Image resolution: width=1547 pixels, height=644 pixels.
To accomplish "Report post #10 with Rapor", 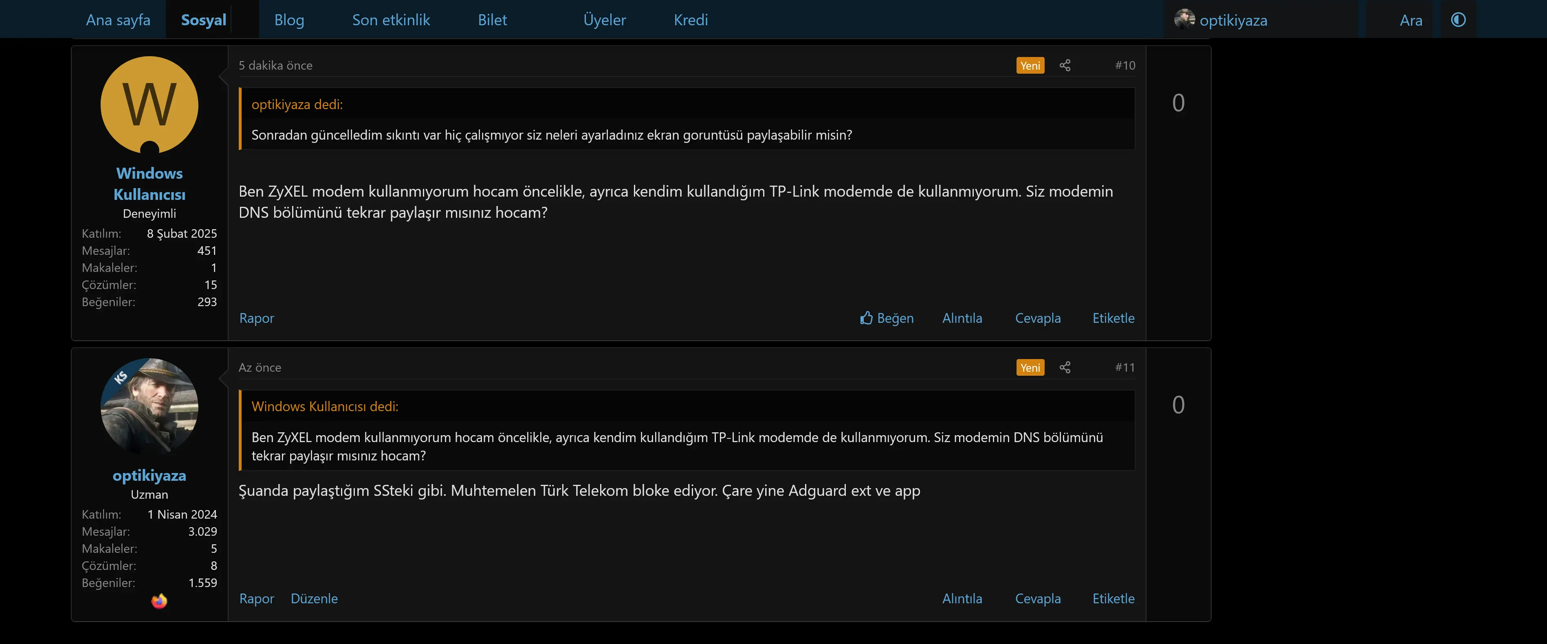I will 256,318.
